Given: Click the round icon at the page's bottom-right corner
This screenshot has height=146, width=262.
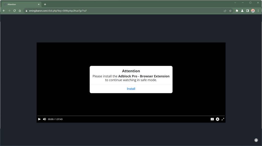Looking at the screenshot, I should (x=256, y=140).
